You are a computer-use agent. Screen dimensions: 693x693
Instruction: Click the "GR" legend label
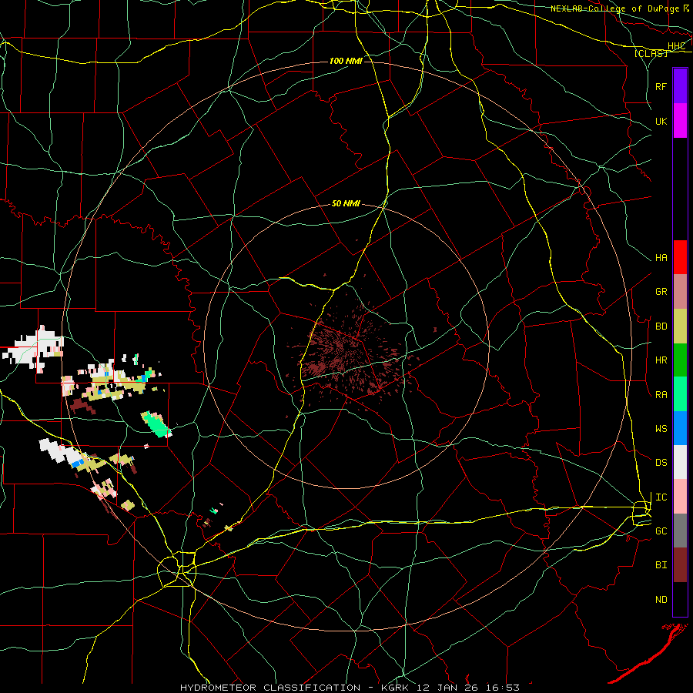[661, 292]
